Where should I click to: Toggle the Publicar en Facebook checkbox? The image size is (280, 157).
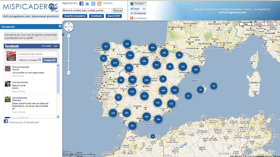(x=40, y=60)
